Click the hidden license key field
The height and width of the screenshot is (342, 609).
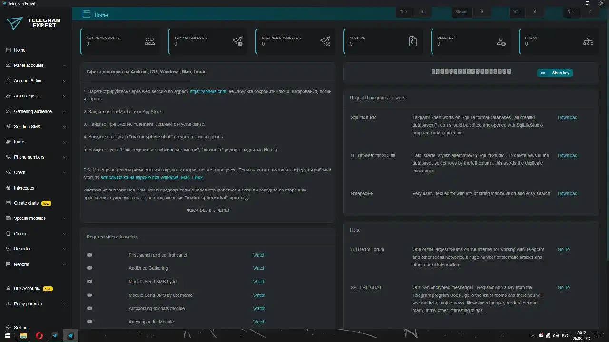click(x=471, y=71)
